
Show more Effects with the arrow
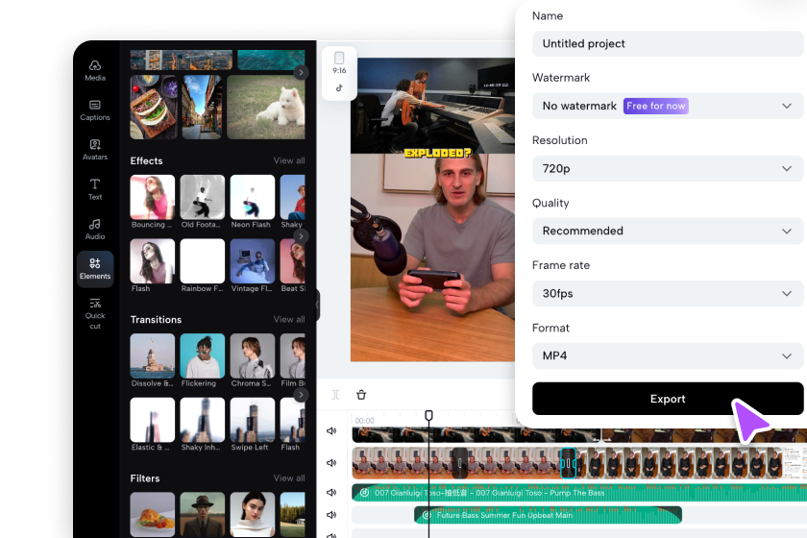pyautogui.click(x=301, y=236)
